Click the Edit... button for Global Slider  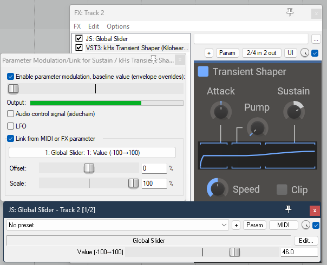(x=305, y=240)
